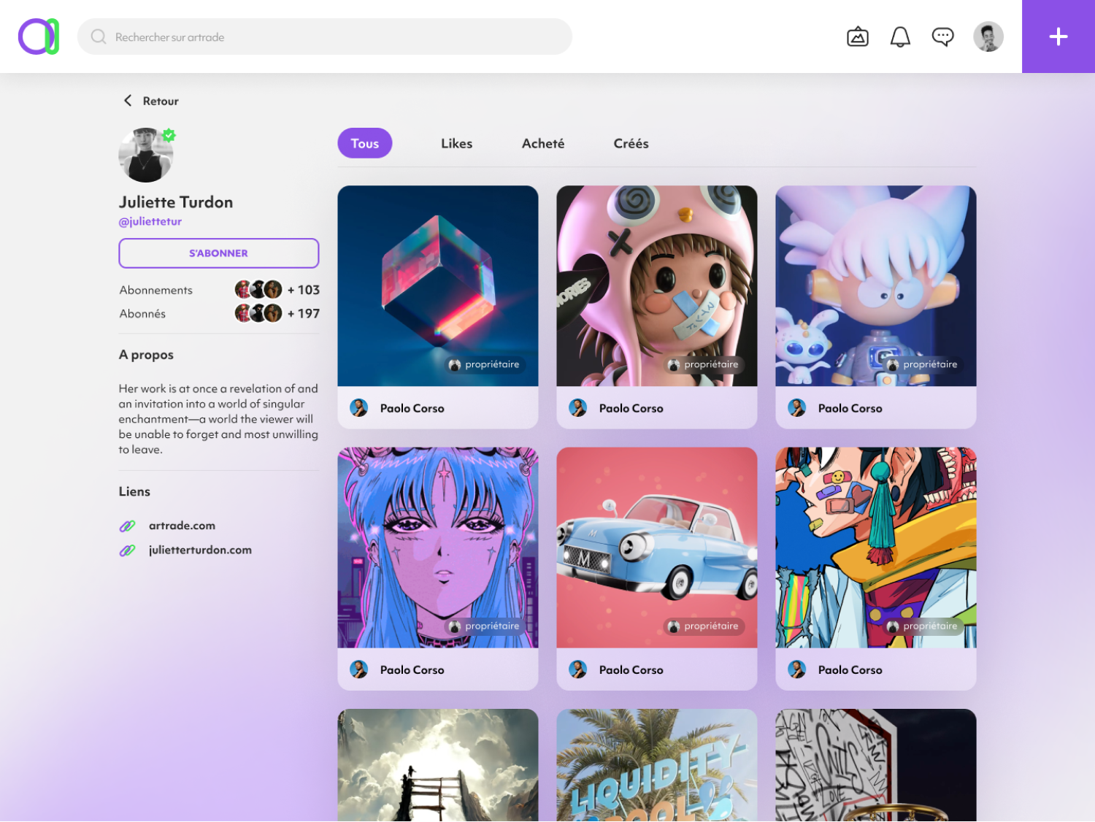
Task: Open the Abonnements avatar group
Action: [x=258, y=290]
